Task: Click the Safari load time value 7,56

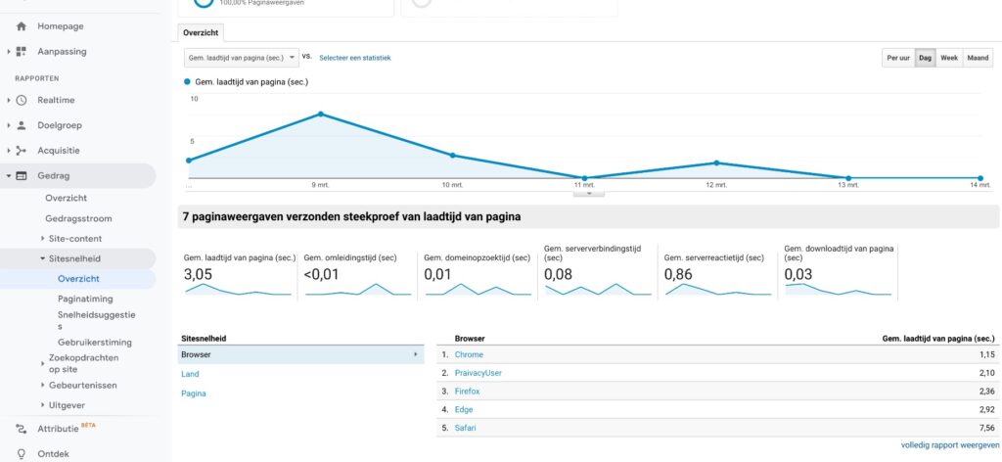Action: click(x=986, y=428)
